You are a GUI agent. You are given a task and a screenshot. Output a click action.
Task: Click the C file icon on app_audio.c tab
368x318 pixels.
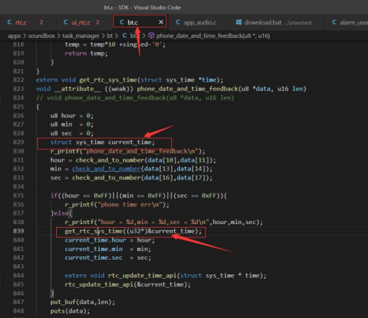[x=178, y=23]
